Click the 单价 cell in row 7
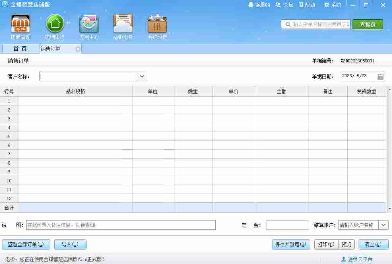Viewport: 392px width, 264px height. coord(234,154)
